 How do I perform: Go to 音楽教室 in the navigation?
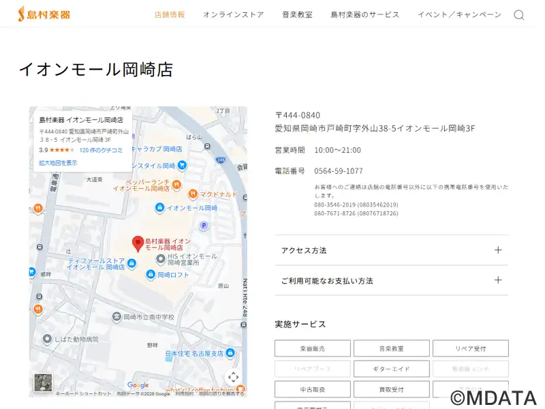point(297,14)
